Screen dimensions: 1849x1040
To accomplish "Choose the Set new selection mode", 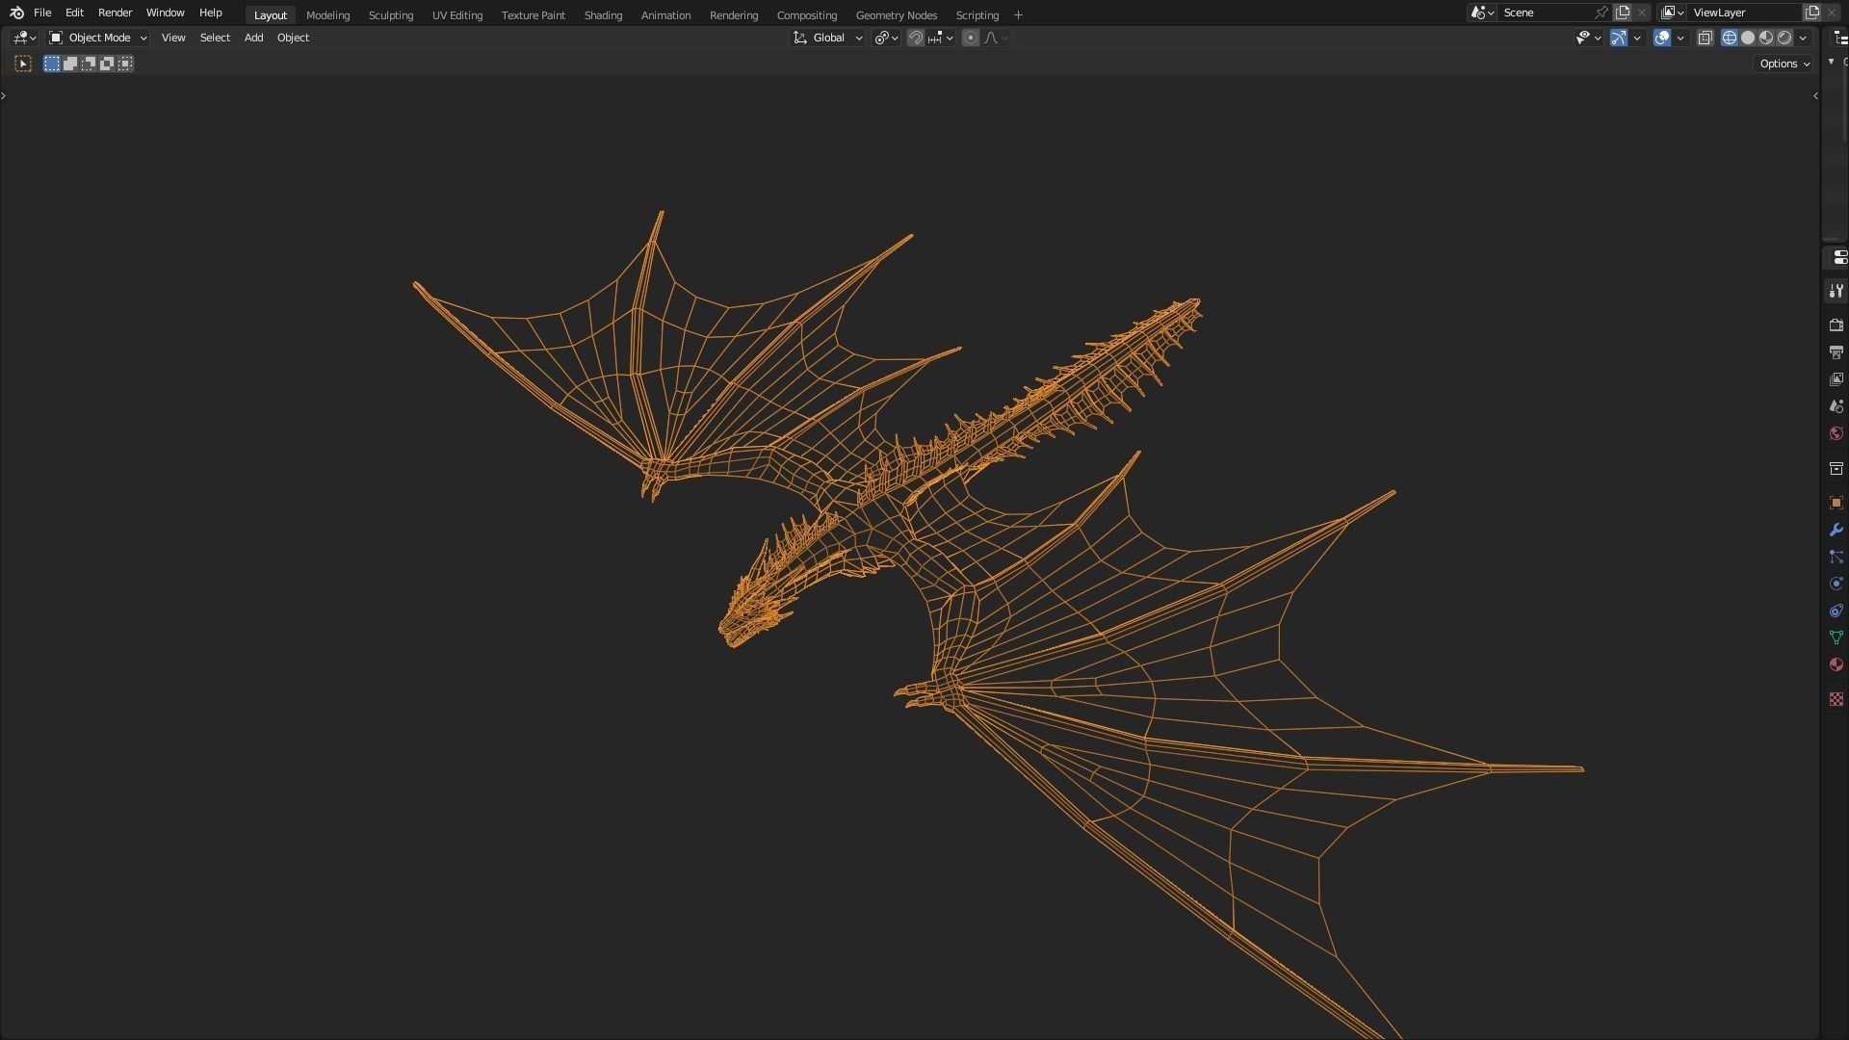I will 52,64.
